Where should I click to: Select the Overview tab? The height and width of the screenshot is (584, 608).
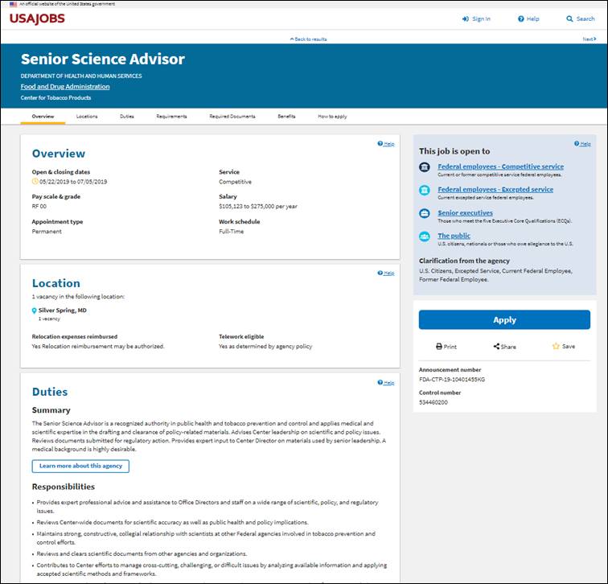coord(43,117)
